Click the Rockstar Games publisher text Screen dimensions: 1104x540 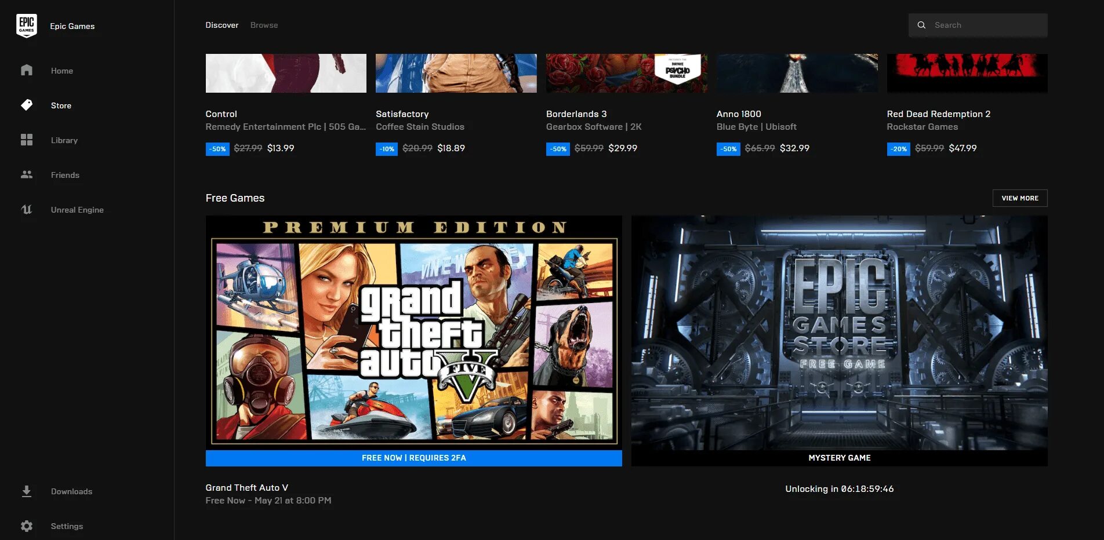click(x=922, y=126)
